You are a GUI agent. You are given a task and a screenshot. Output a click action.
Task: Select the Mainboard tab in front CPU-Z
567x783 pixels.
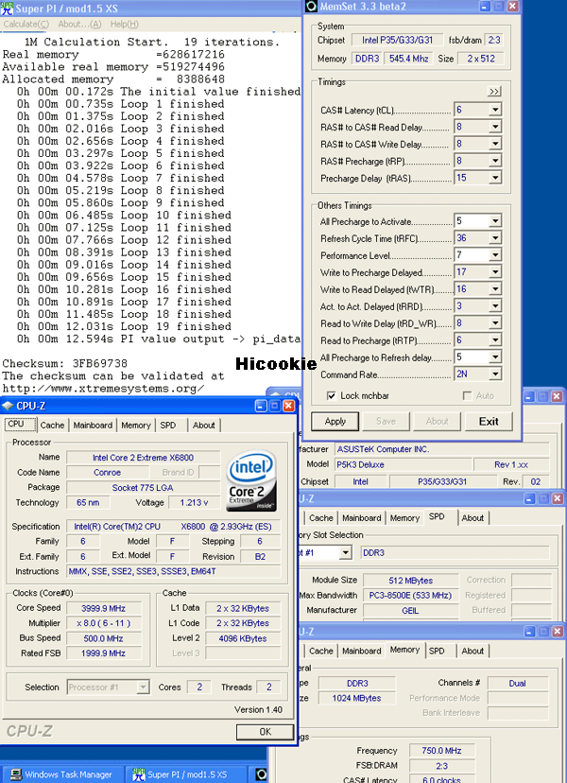pyautogui.click(x=93, y=425)
